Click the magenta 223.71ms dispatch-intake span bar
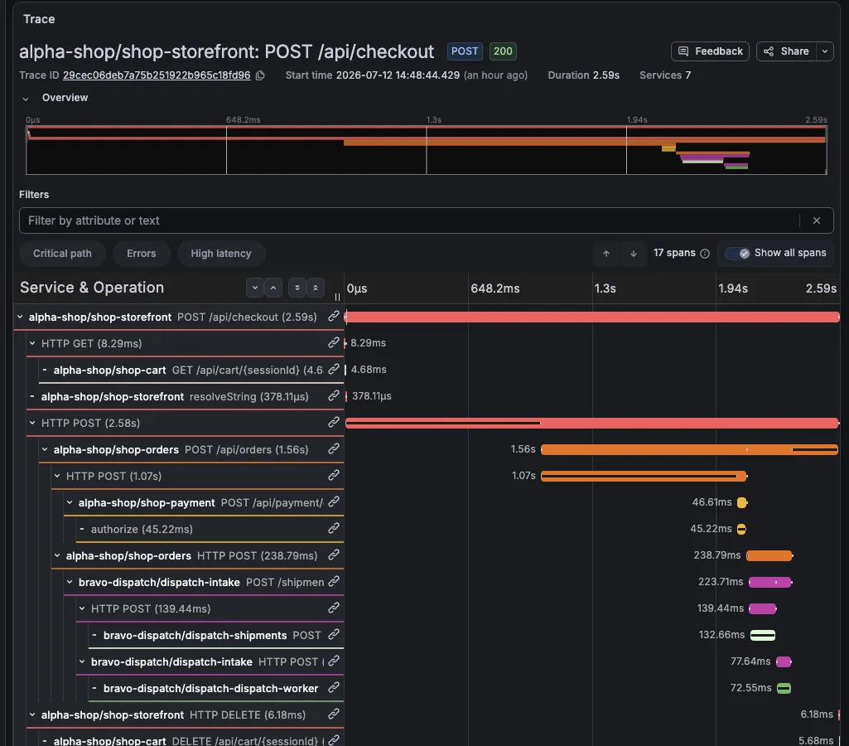Screen dimensions: 849x746 [770, 582]
